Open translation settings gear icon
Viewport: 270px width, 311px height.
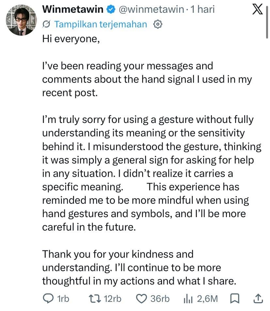(158, 24)
